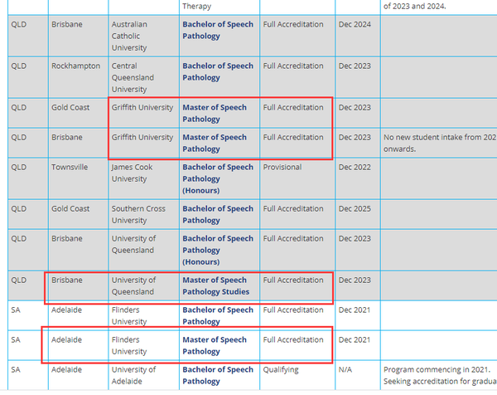Open Griffith Gold Coast Master of Speech Pathology link
The image size is (497, 395).
215,114
